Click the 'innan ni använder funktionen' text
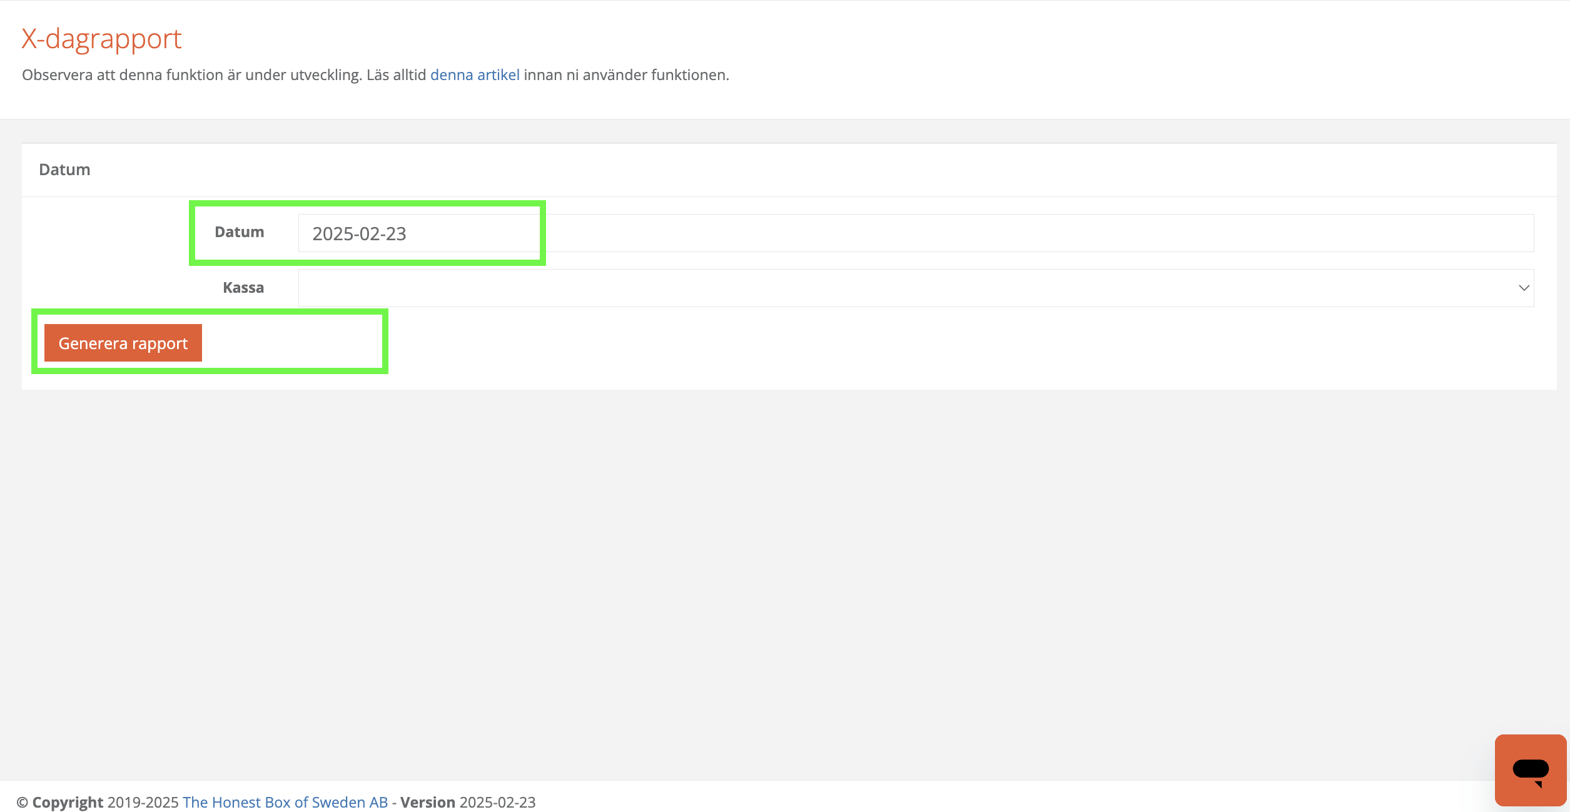1570x812 pixels. (626, 75)
